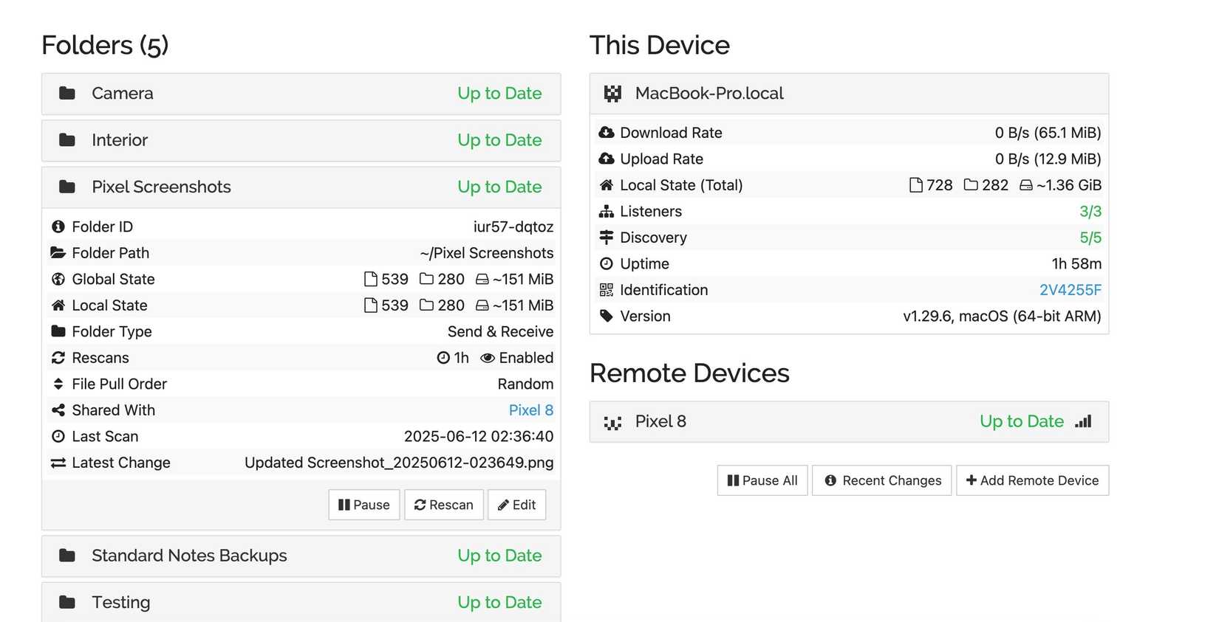The image size is (1219, 622).
Task: Click the Rescans refresh icon
Action: tap(58, 358)
